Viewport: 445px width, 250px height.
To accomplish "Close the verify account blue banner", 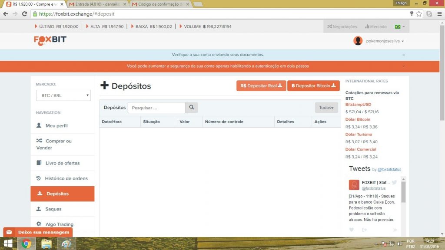I will point(403,55).
